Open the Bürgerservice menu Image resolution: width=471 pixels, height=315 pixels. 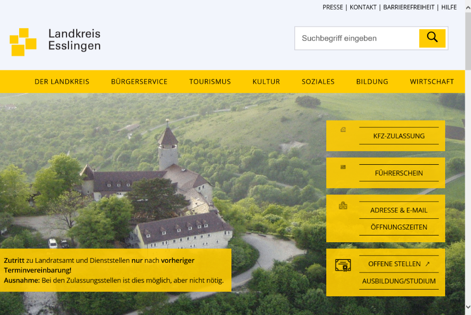point(139,81)
